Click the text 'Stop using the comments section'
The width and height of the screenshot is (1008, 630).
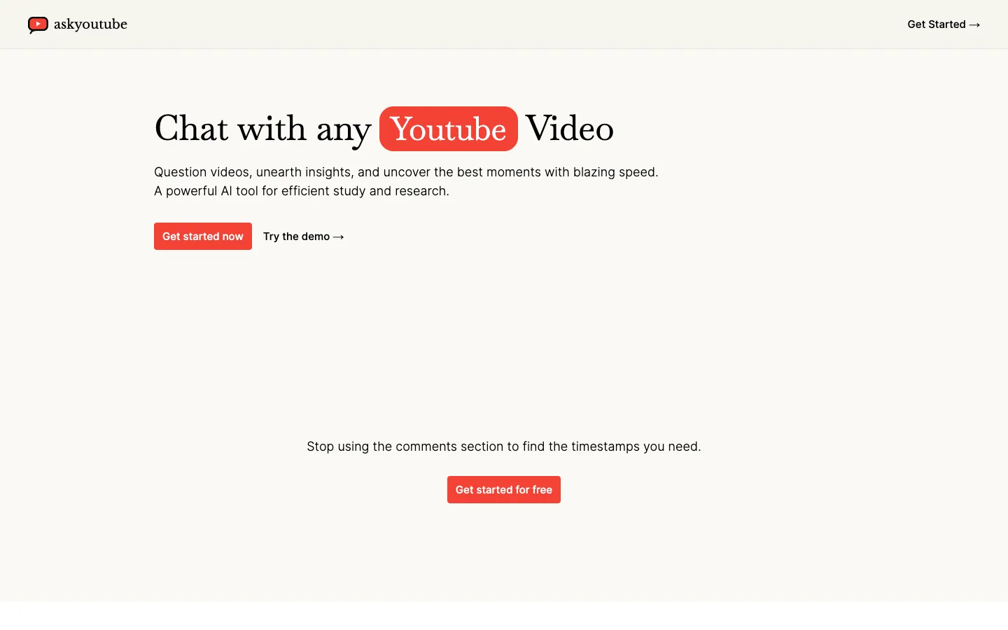pos(504,447)
